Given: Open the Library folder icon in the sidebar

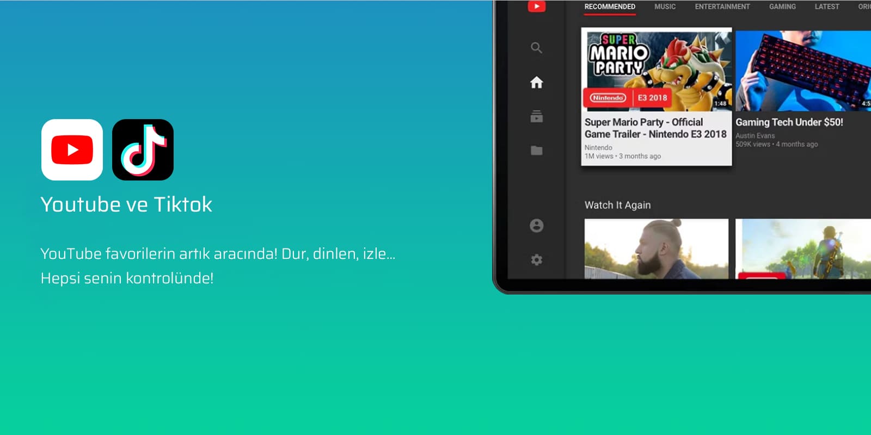Looking at the screenshot, I should (x=536, y=151).
